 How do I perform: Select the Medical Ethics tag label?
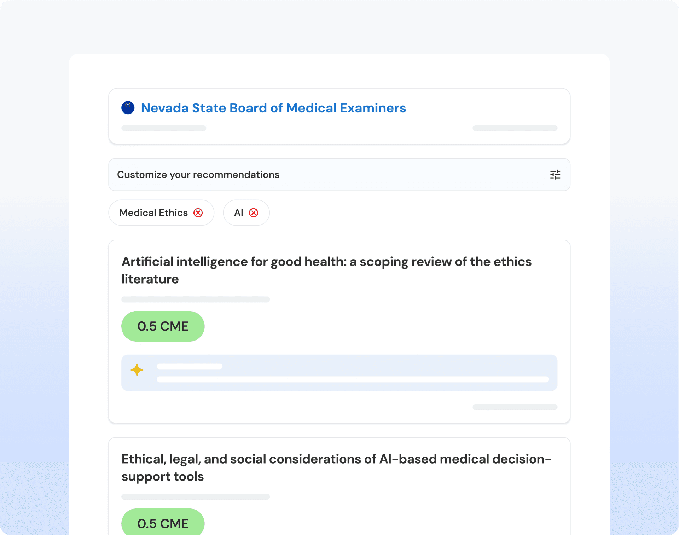153,213
